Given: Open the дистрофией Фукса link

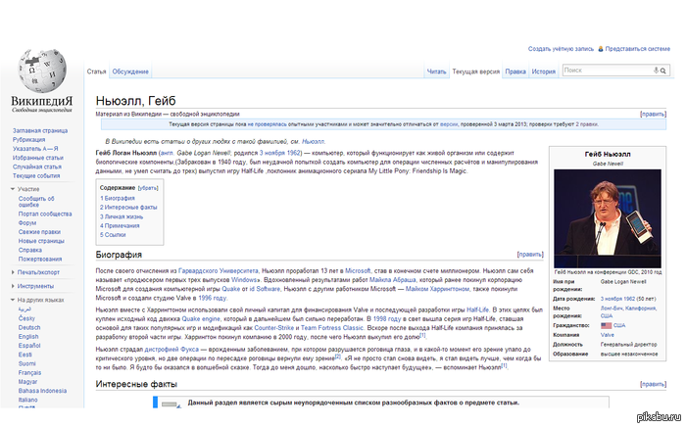Looking at the screenshot, I should point(171,350).
